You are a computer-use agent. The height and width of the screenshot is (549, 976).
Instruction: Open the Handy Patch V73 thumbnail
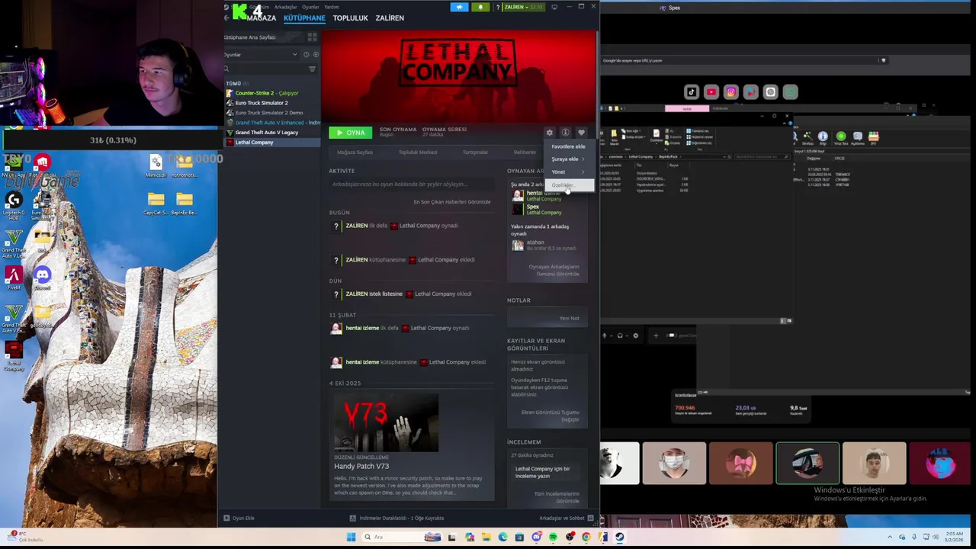[386, 422]
